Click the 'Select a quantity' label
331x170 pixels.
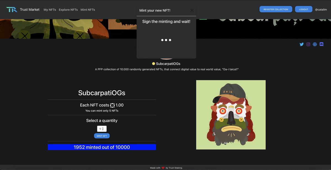(102, 120)
